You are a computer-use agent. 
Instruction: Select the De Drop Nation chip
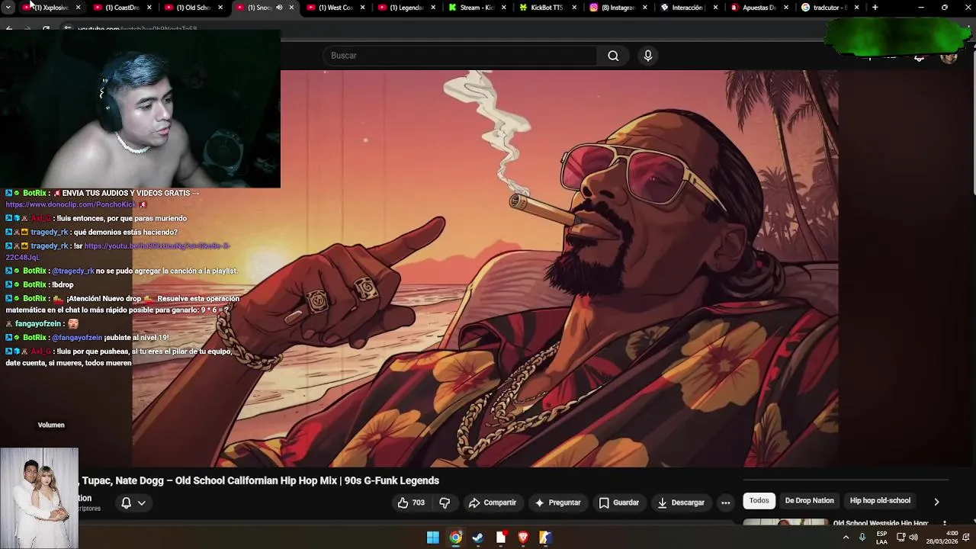809,501
